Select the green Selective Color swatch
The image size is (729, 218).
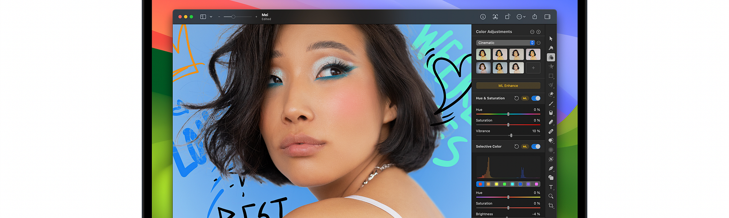click(x=504, y=184)
